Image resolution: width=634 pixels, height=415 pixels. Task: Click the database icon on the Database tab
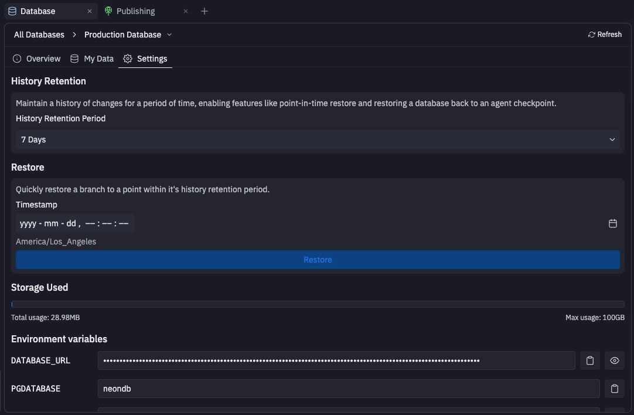coord(12,11)
